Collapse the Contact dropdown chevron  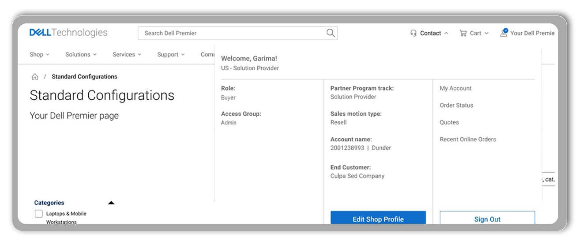click(x=446, y=33)
